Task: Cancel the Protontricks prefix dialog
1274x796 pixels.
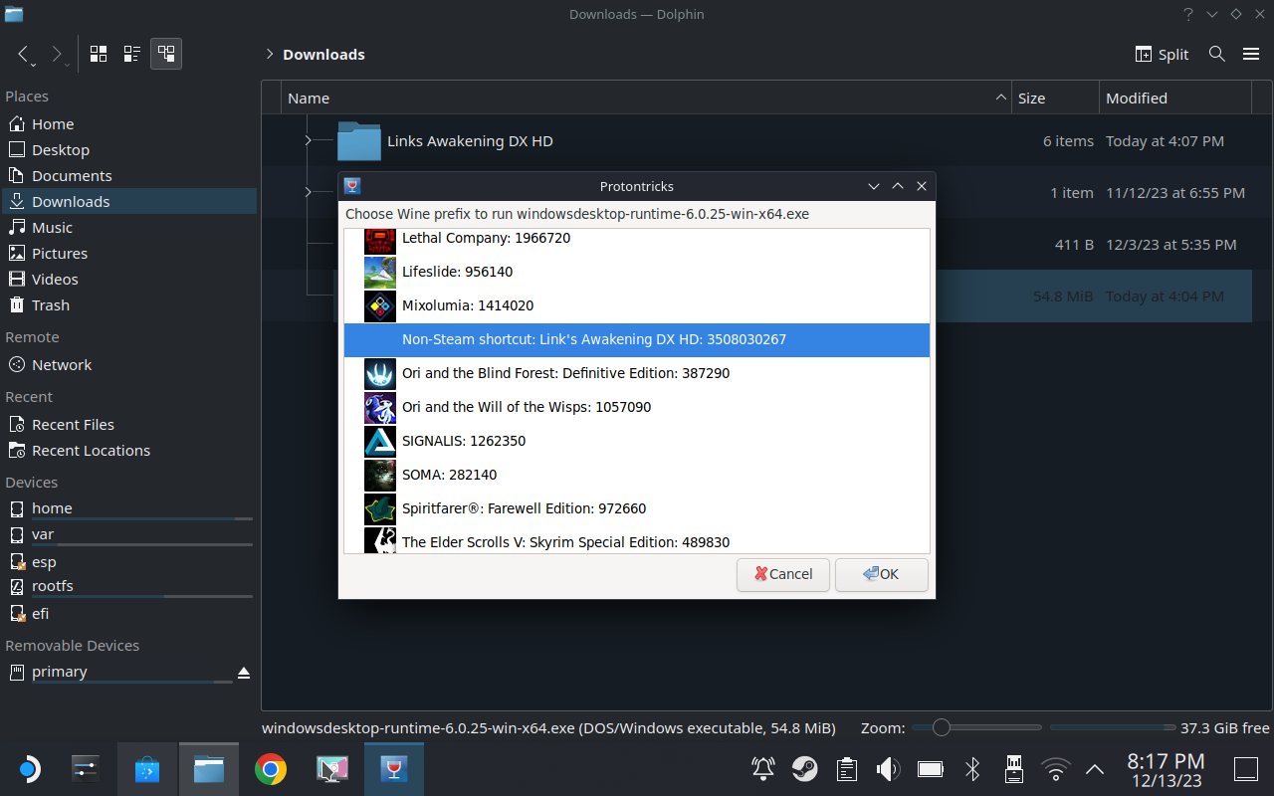Action: pos(783,574)
